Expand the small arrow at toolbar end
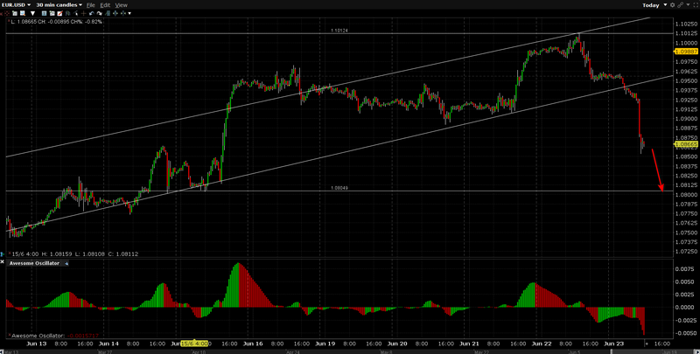The width and height of the screenshot is (700, 354). pyautogui.click(x=129, y=13)
